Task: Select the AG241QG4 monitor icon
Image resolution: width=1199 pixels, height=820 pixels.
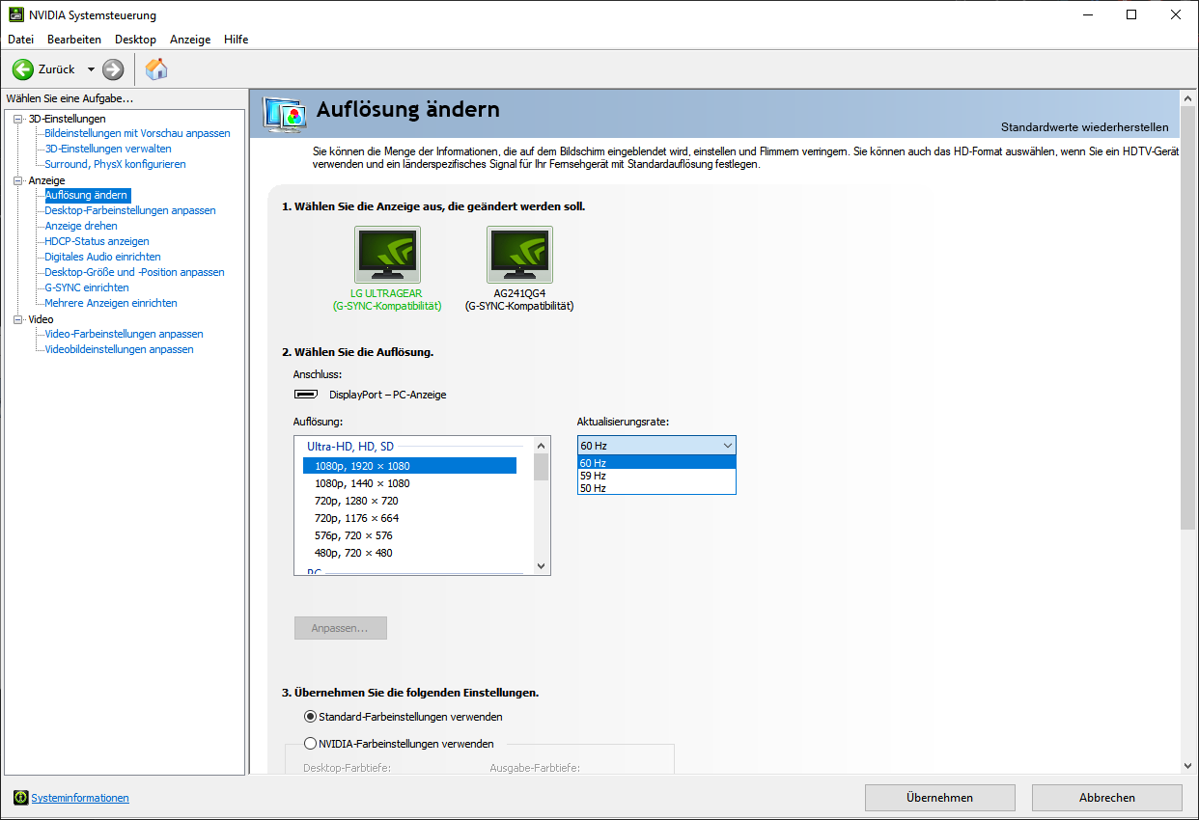Action: point(519,255)
